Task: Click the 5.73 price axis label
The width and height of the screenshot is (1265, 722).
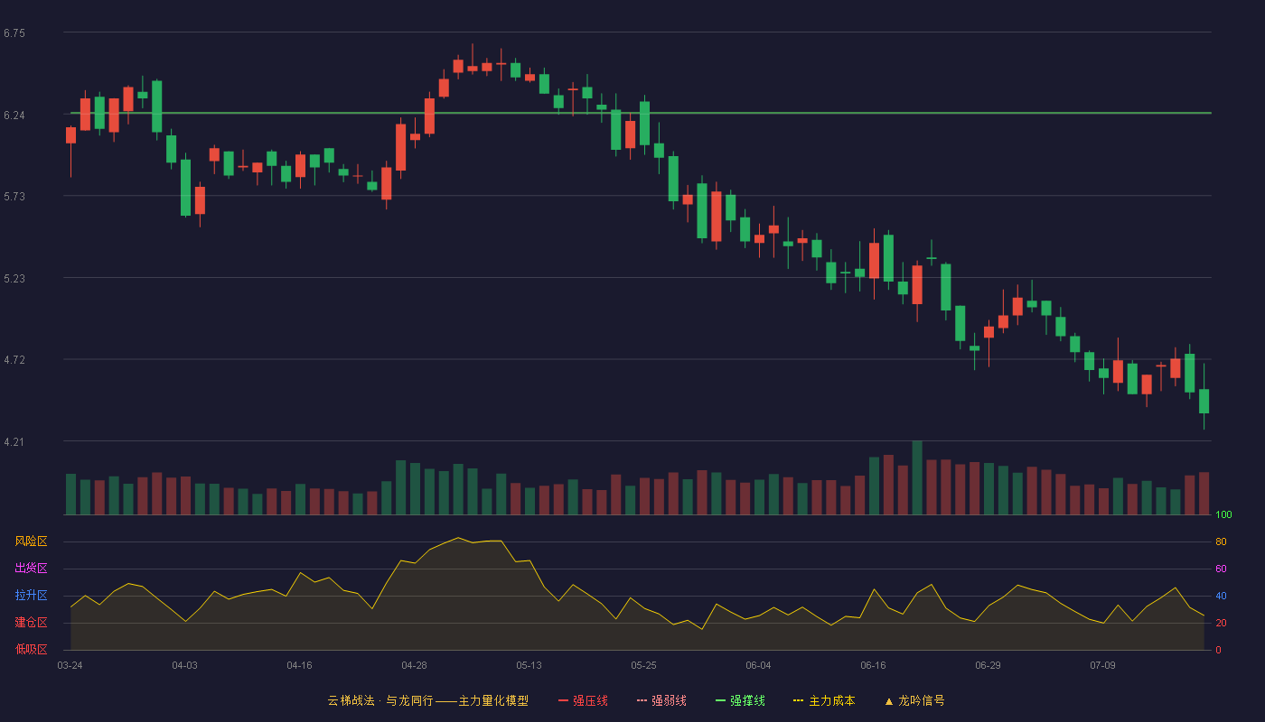Action: [x=14, y=197]
